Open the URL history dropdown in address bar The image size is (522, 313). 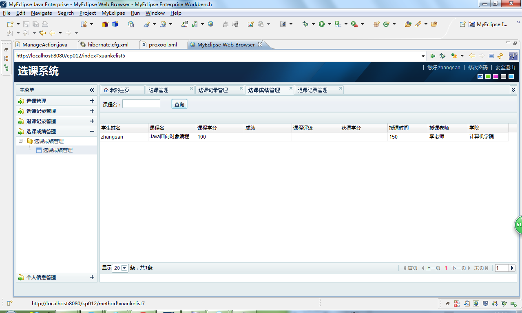(x=423, y=56)
